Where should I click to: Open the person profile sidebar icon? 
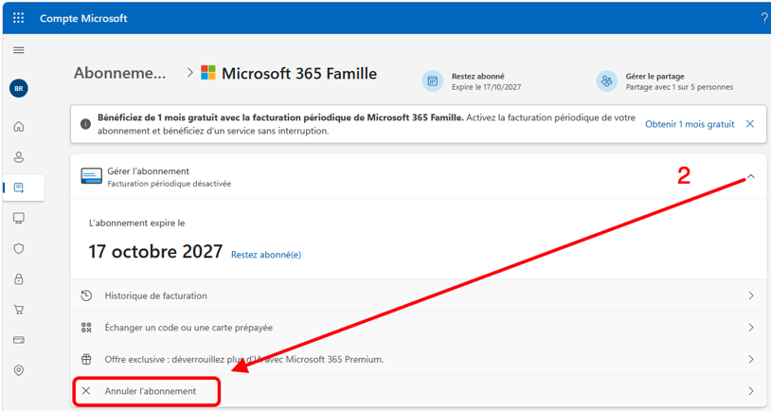point(19,157)
